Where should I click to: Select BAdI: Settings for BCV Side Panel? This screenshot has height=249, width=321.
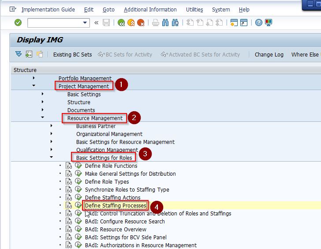click(x=126, y=238)
